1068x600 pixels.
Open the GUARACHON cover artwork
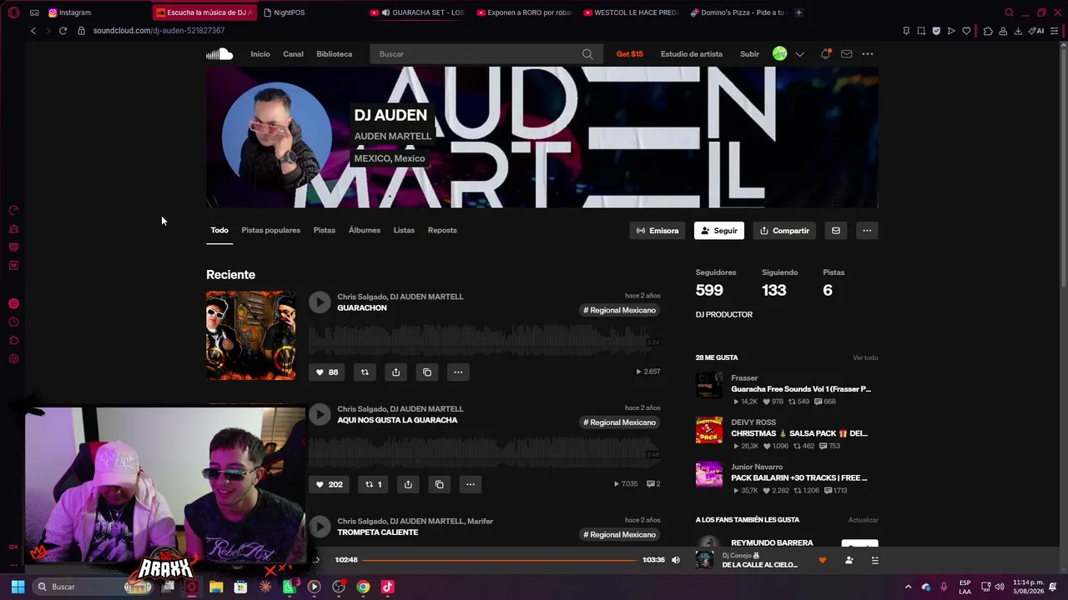coord(250,336)
